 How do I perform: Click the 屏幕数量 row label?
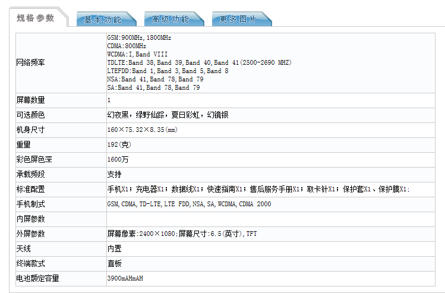(31, 100)
